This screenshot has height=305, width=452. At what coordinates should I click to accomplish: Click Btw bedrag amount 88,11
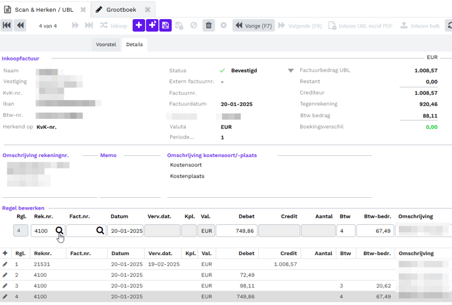pyautogui.click(x=430, y=116)
